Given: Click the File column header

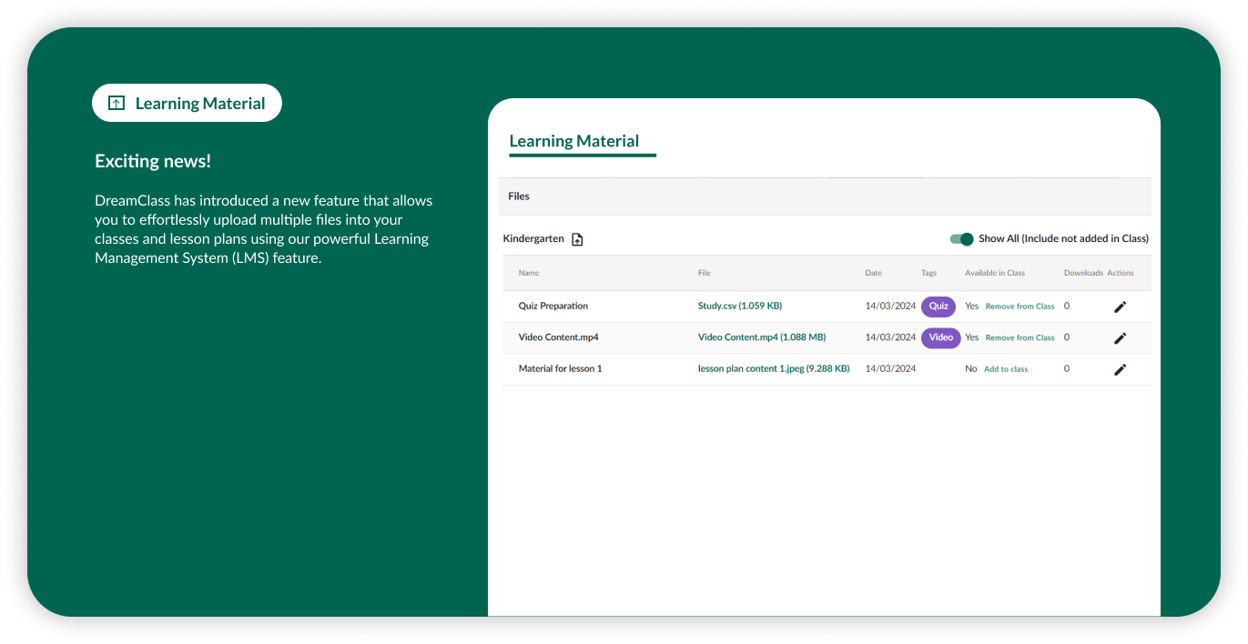Looking at the screenshot, I should [705, 273].
